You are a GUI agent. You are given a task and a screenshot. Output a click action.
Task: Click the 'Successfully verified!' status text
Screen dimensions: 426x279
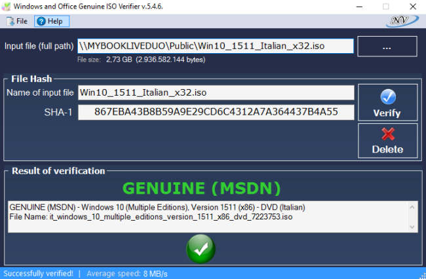[38, 273]
